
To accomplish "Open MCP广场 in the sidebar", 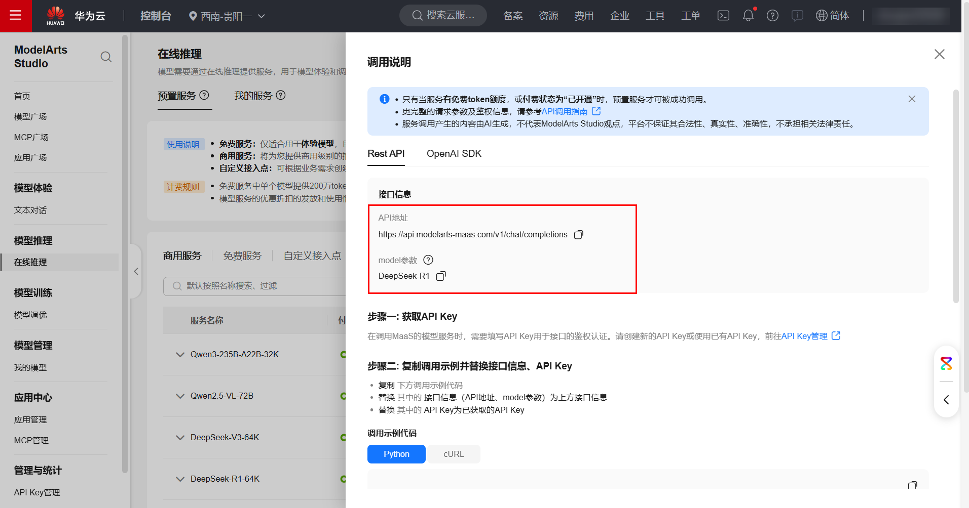I will (x=31, y=138).
